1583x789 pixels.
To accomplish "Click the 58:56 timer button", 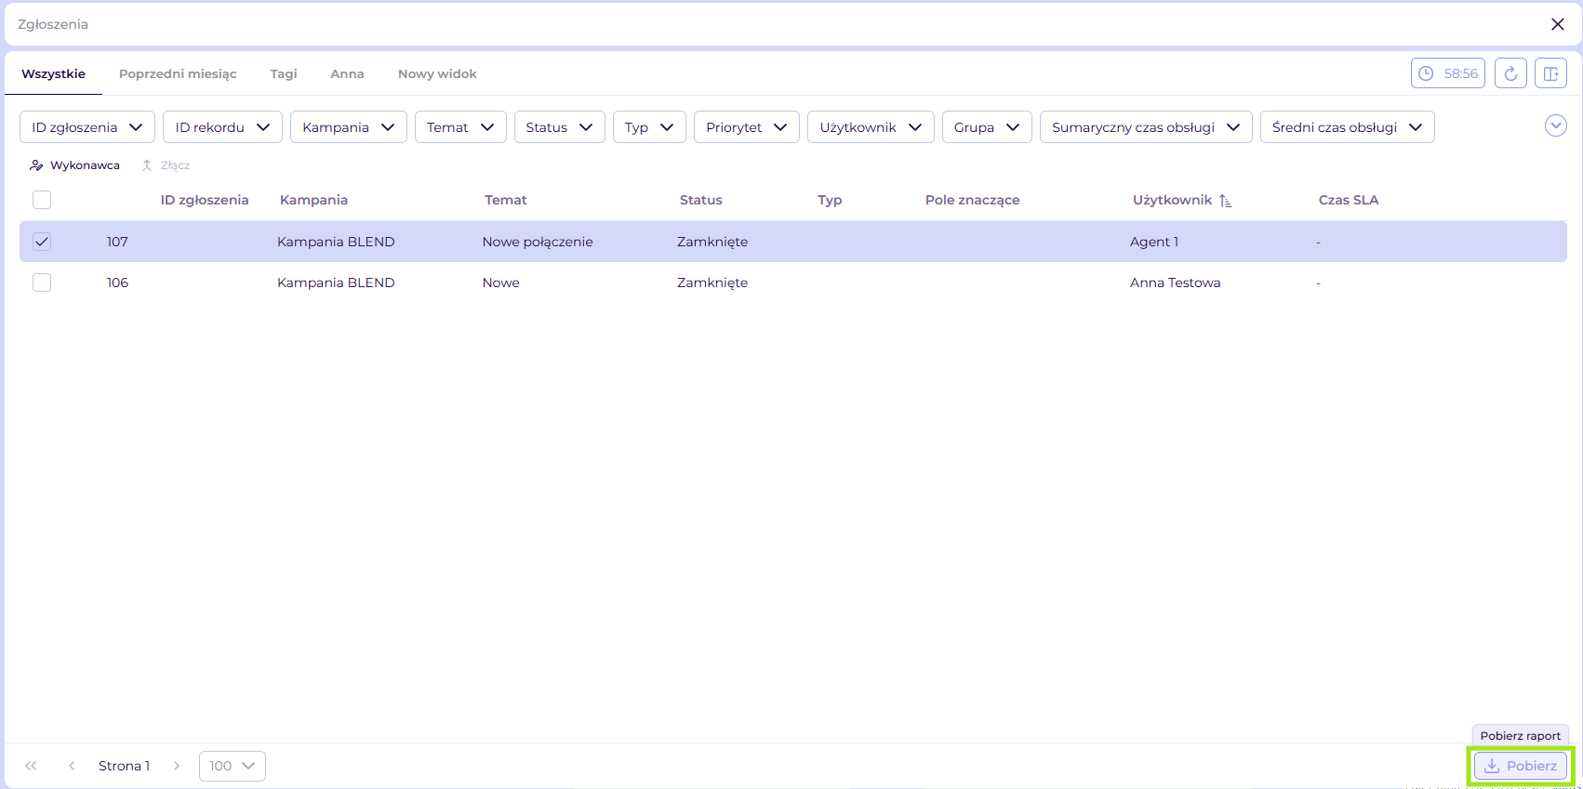I will pos(1448,73).
